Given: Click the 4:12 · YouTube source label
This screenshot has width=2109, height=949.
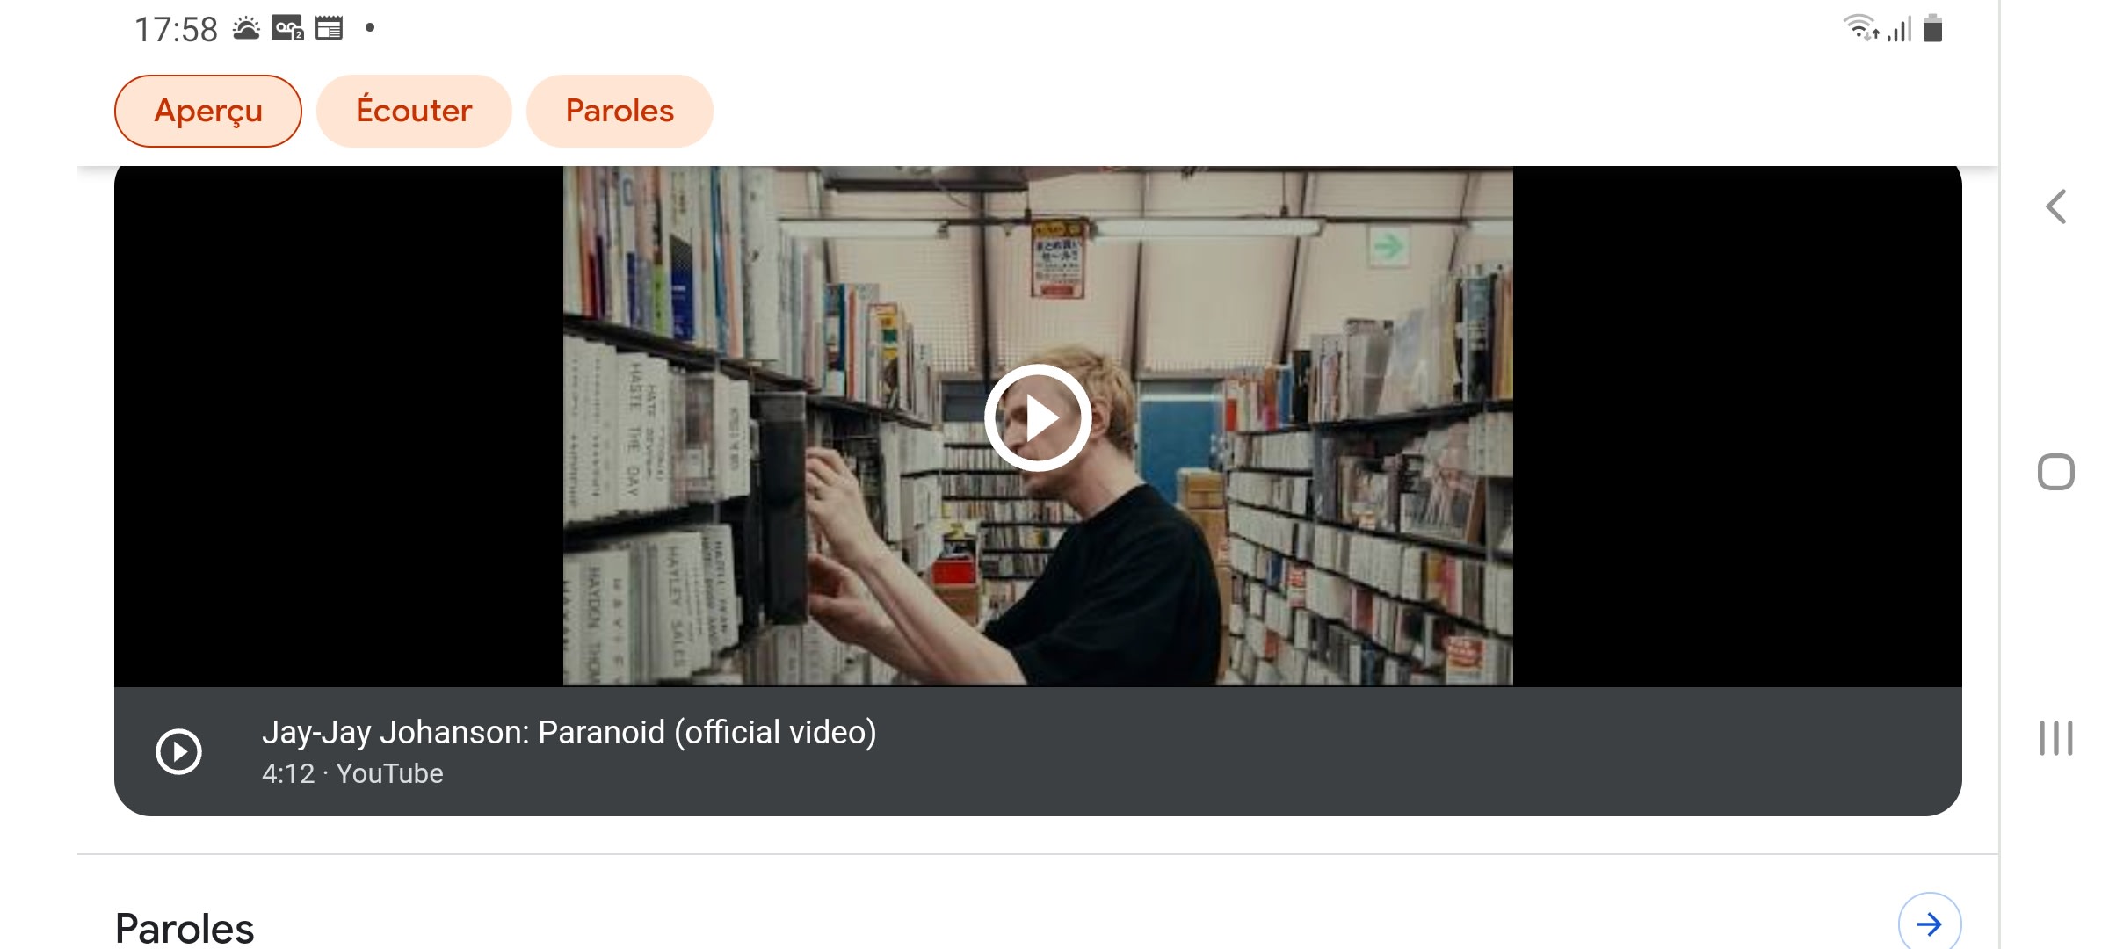Looking at the screenshot, I should point(352,773).
